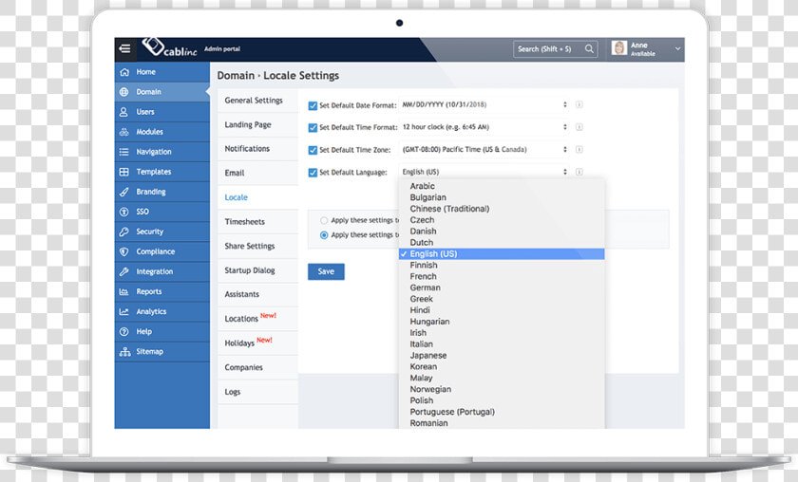Open Landing Page tab

point(257,124)
